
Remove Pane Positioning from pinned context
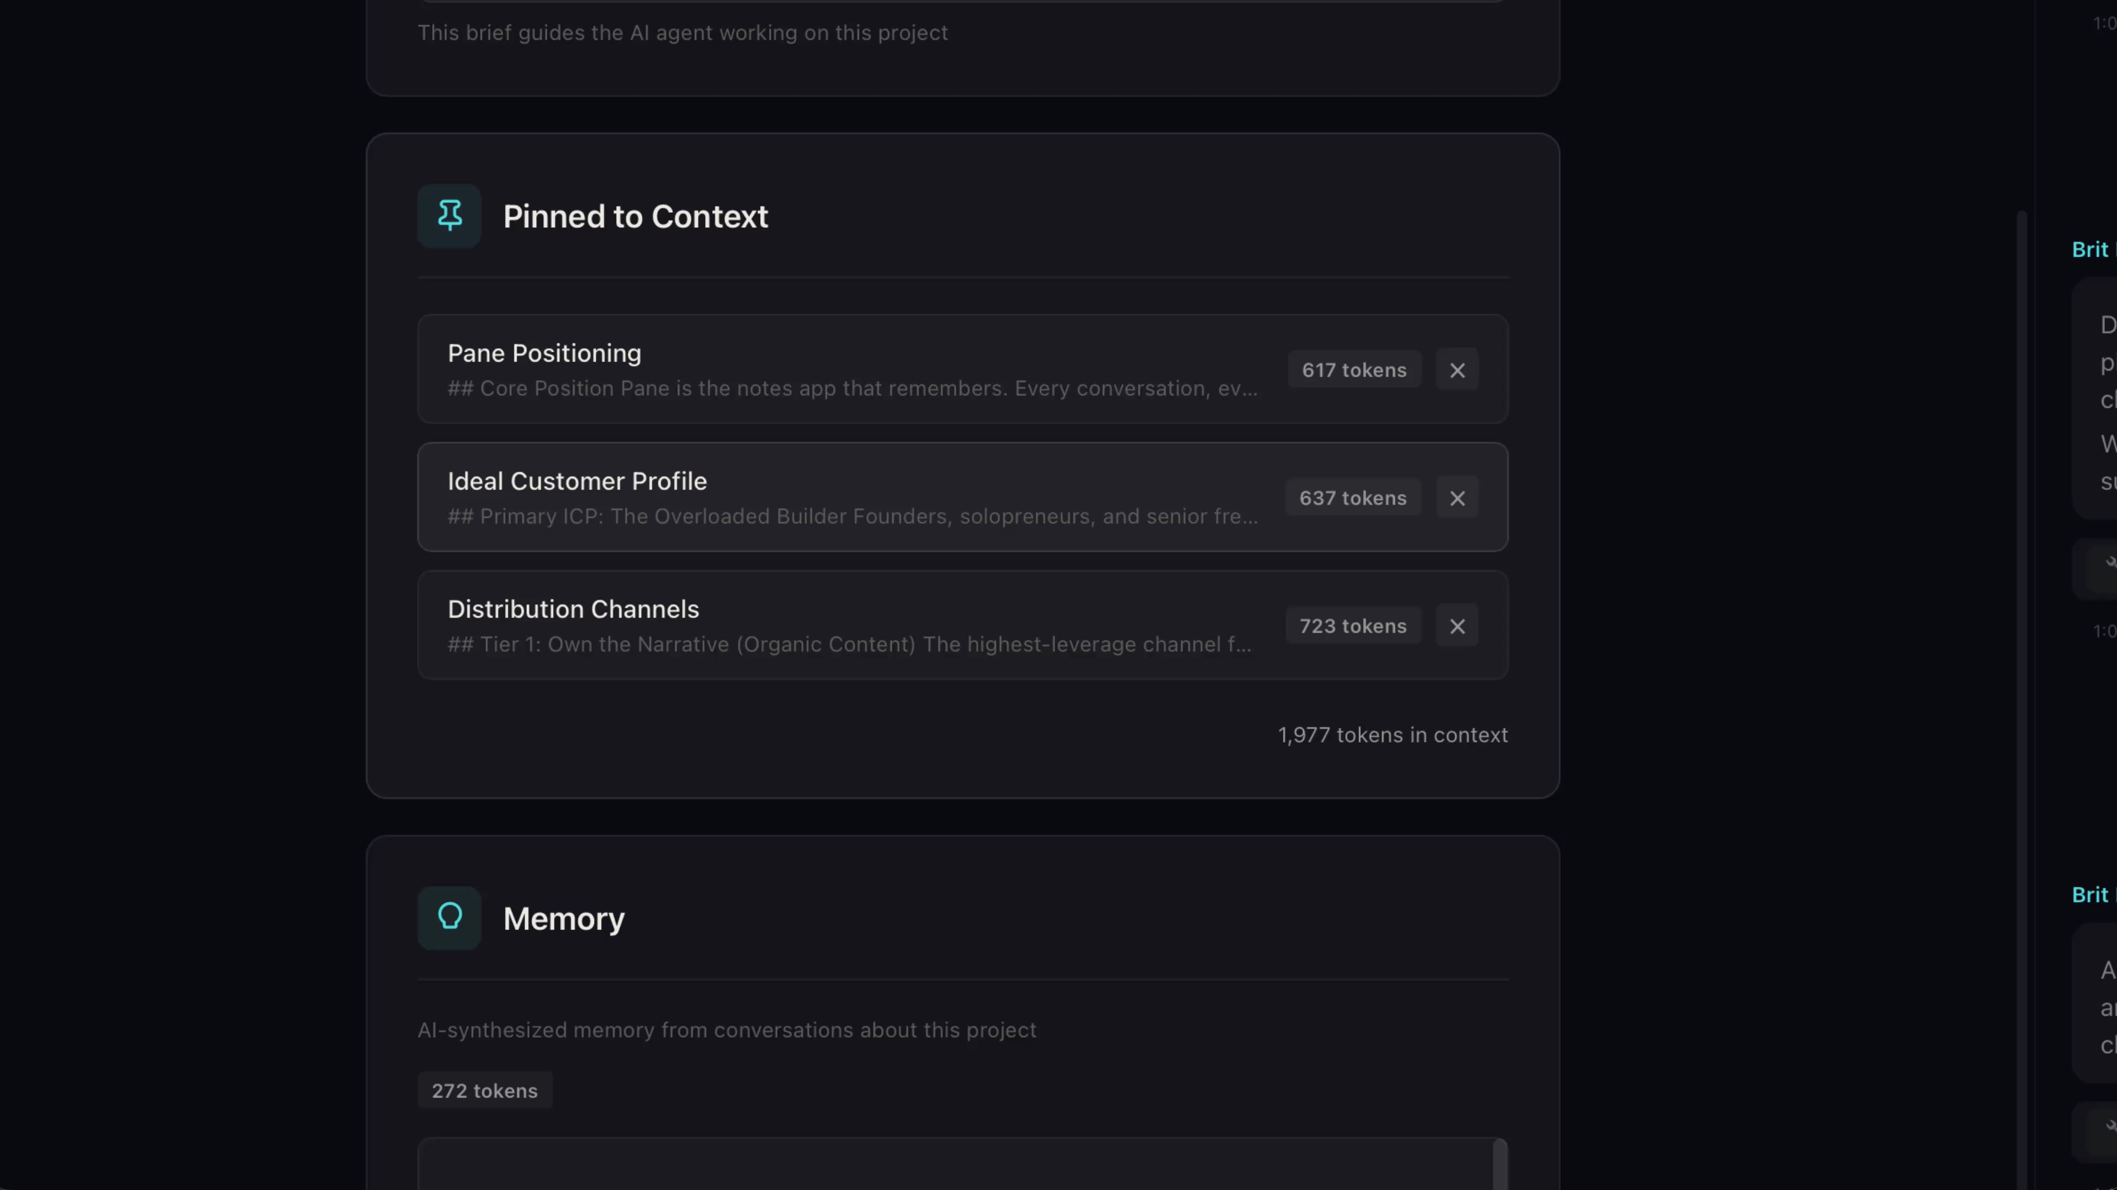pos(1457,370)
